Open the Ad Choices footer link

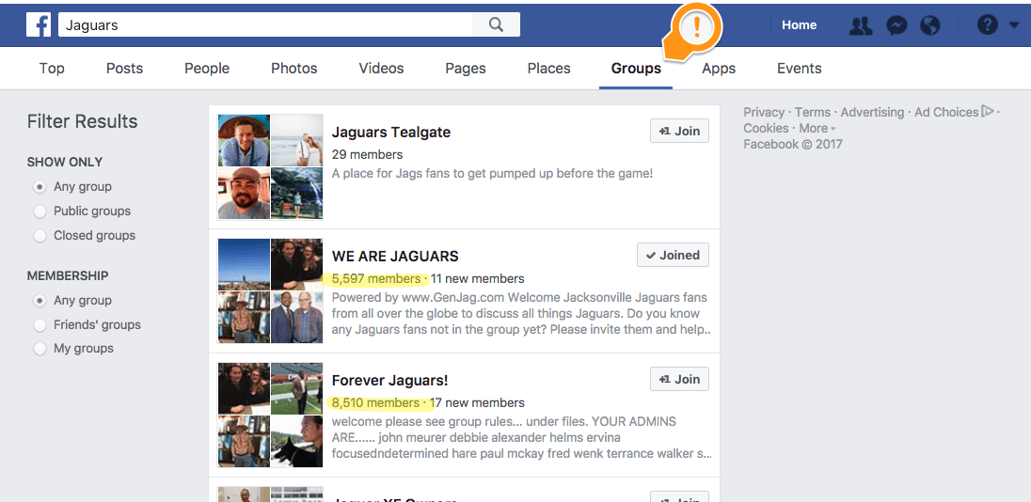[x=946, y=113]
